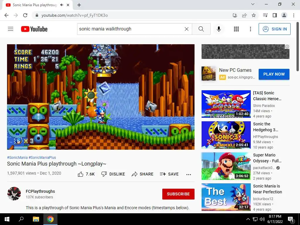This screenshot has height=225, width=300.
Task: Click the magnifier search button
Action: [x=201, y=29]
